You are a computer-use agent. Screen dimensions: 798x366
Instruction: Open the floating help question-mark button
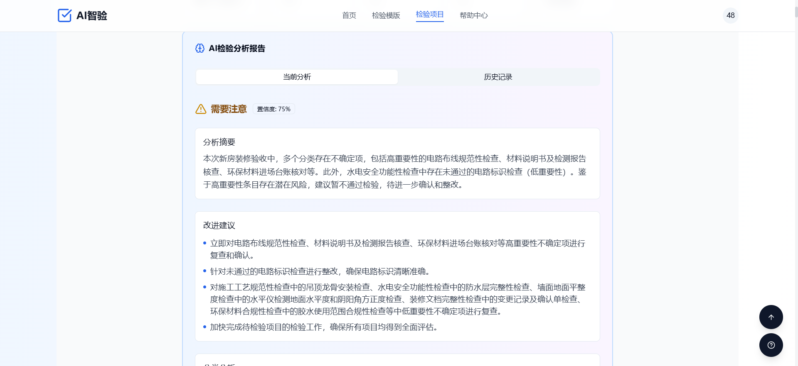pyautogui.click(x=771, y=345)
